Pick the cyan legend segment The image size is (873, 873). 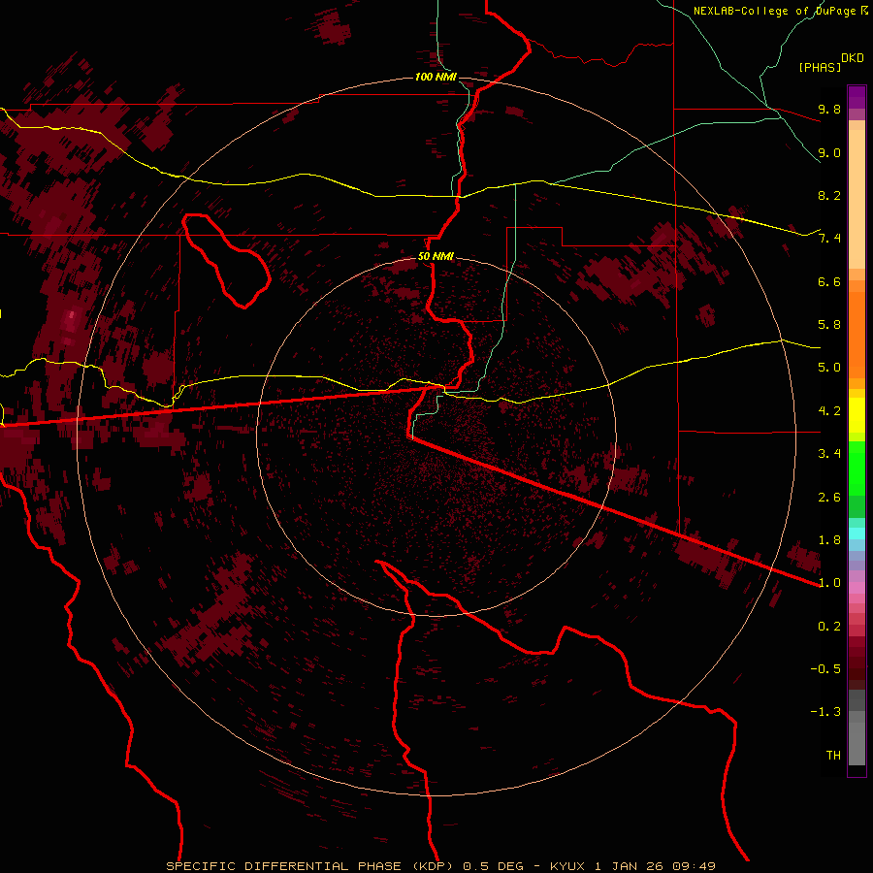(857, 533)
